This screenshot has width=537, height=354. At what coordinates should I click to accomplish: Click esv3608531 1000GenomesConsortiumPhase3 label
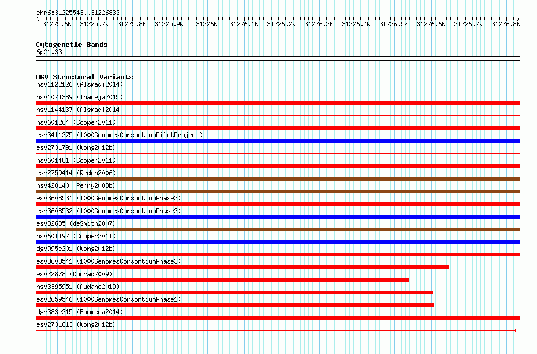click(109, 198)
